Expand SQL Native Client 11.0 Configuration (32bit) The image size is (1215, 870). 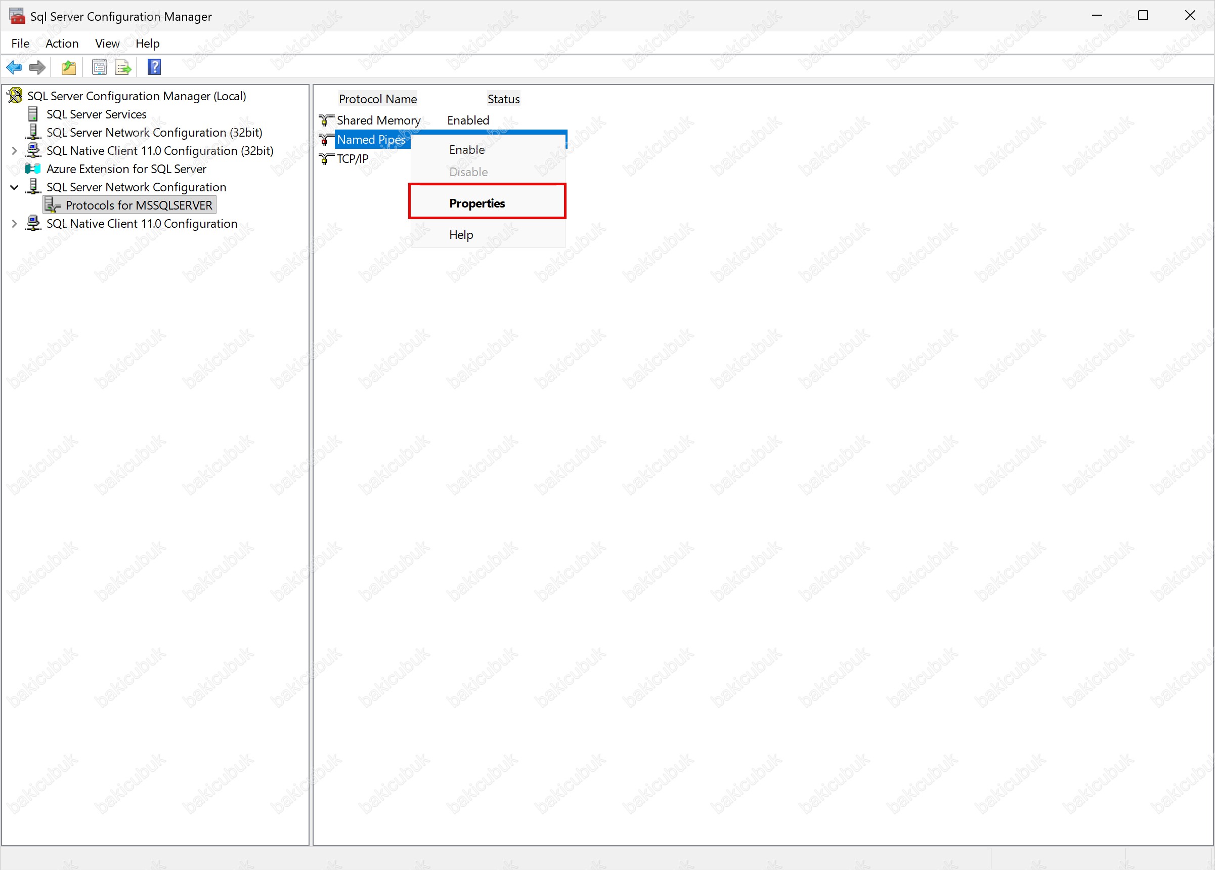(15, 151)
